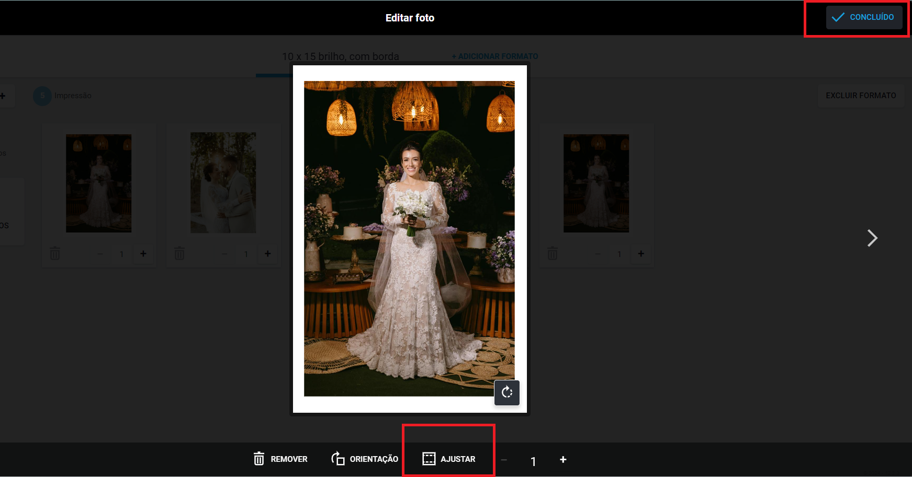The image size is (912, 477).
Task: Click the rotate photo icon on preview
Action: (507, 392)
